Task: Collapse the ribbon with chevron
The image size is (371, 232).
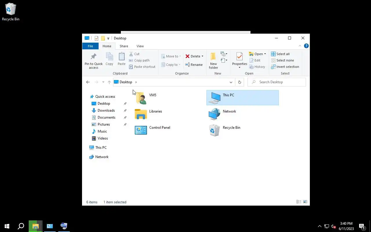Action: [300, 46]
